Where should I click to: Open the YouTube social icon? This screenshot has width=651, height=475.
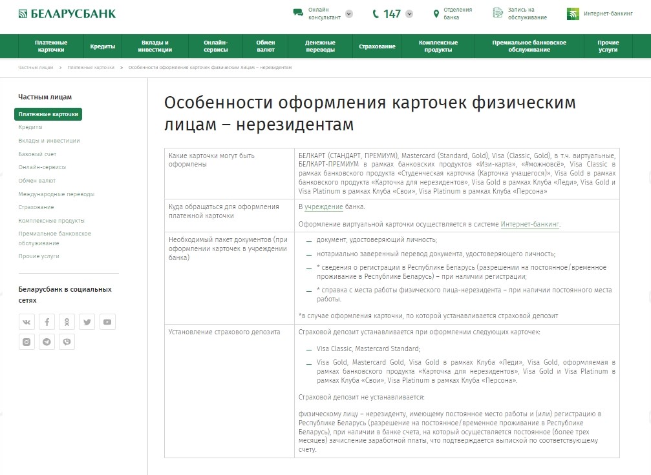click(x=107, y=321)
